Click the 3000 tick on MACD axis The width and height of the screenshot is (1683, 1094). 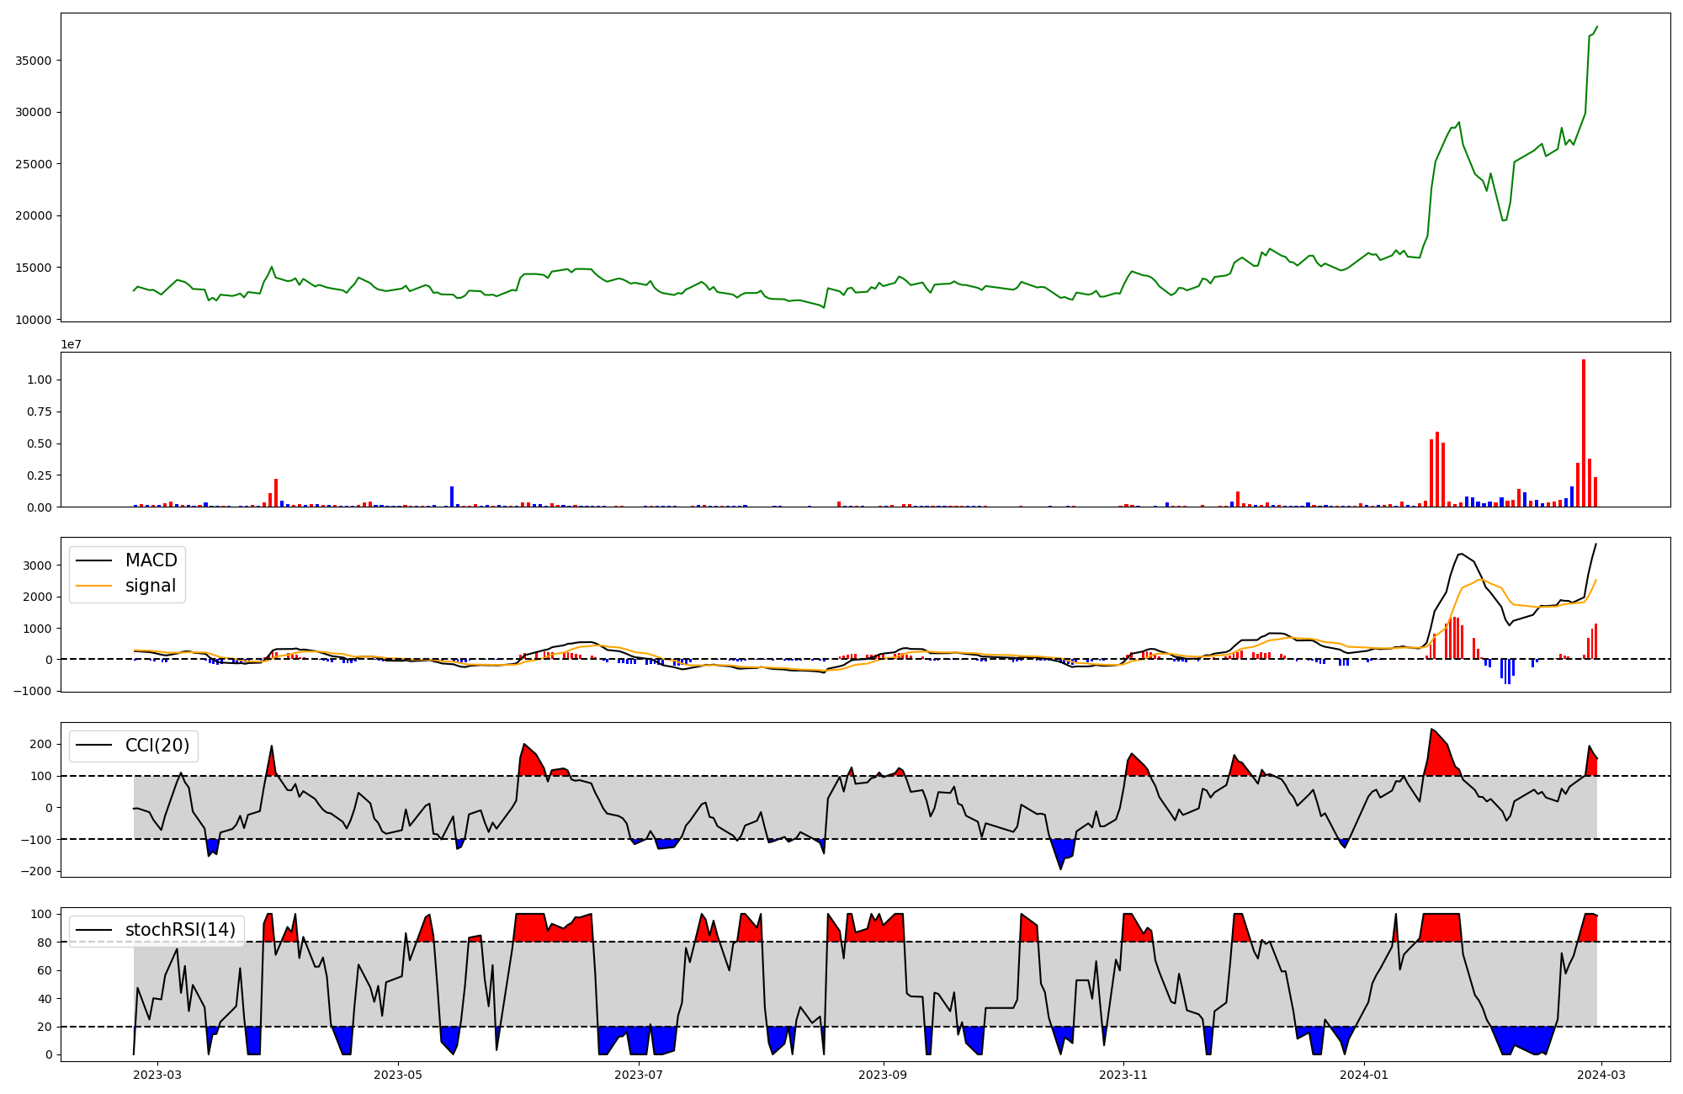click(37, 566)
